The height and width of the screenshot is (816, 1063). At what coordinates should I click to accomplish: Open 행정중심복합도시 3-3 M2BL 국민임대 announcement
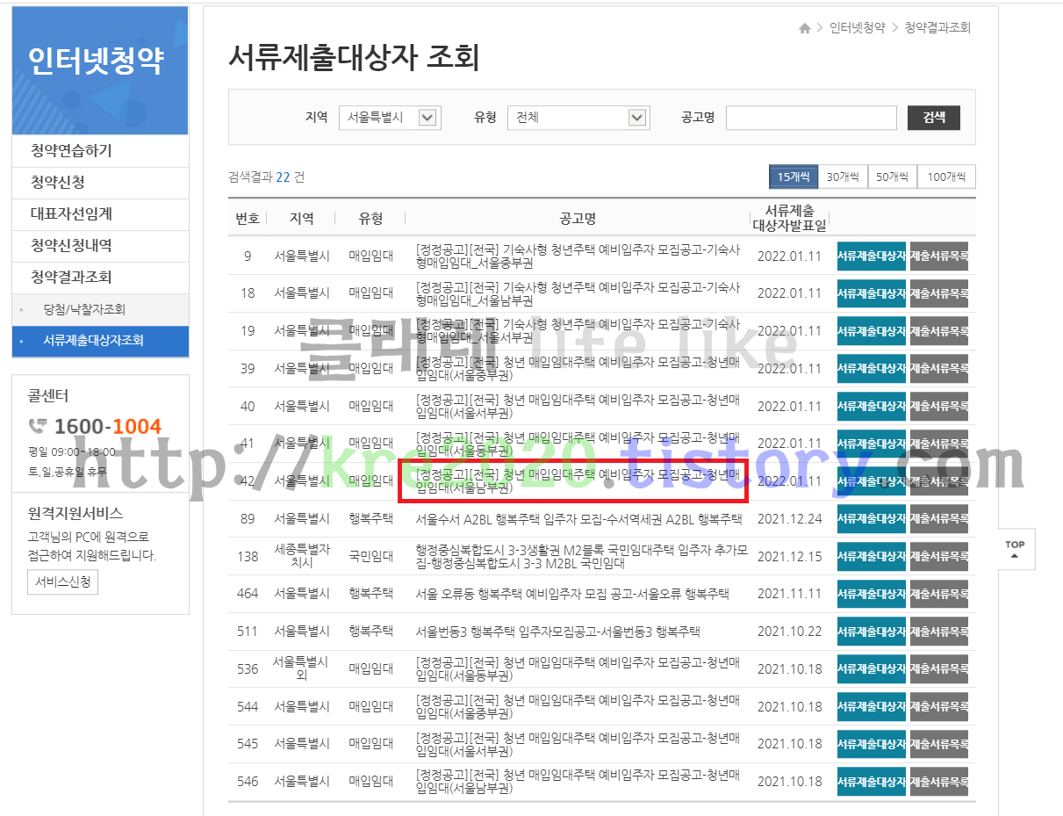click(582, 556)
